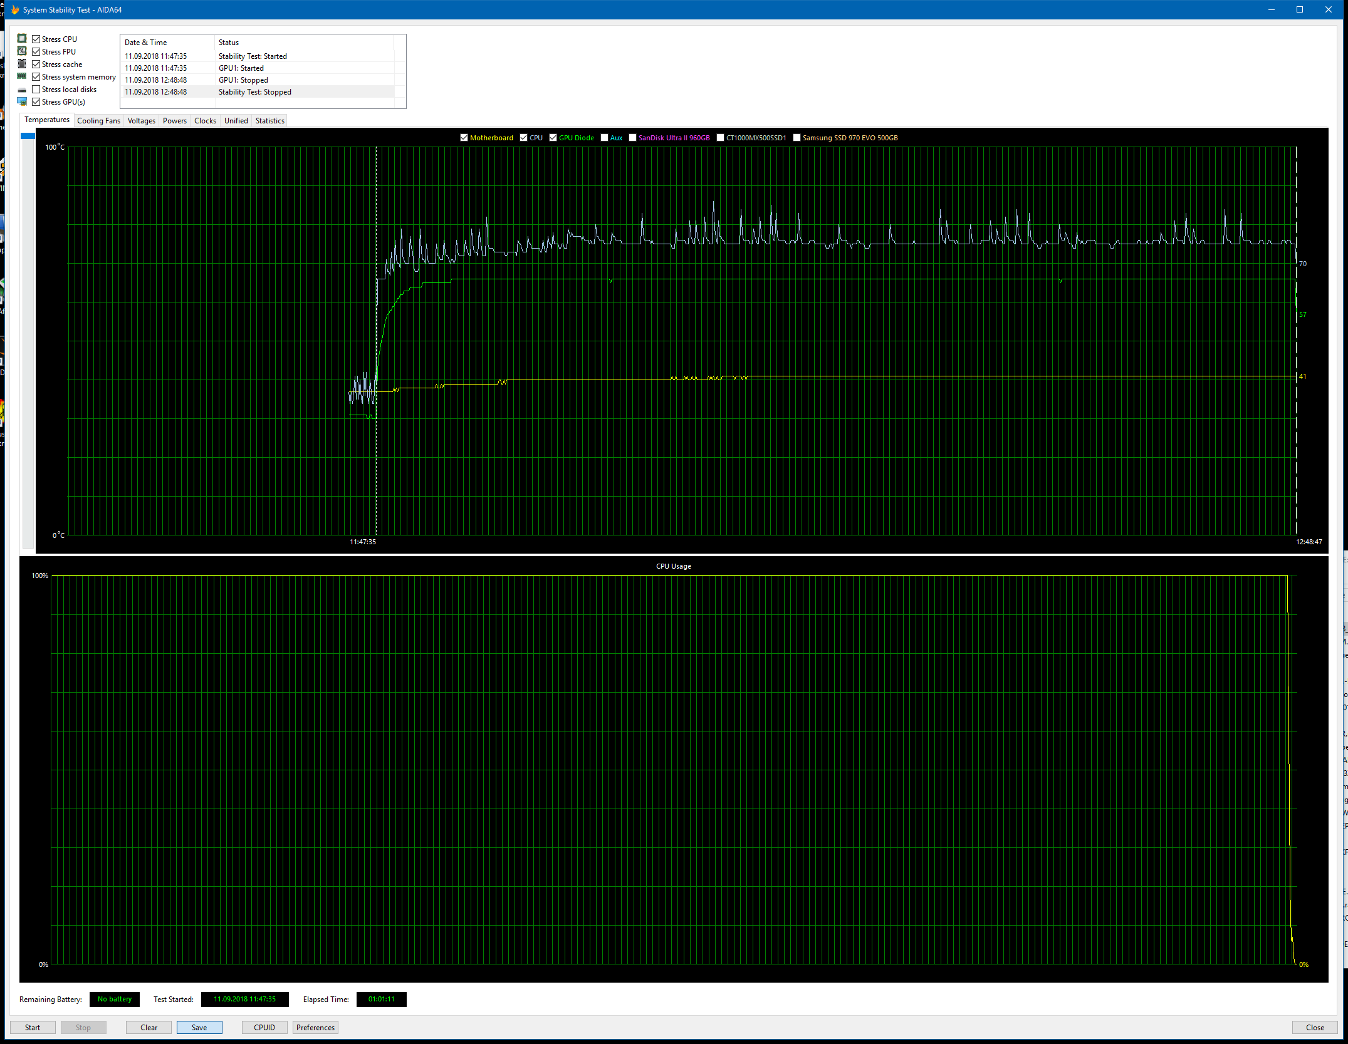Screen dimensions: 1348x1044
Task: Switch to the Statistics tab
Action: [269, 120]
